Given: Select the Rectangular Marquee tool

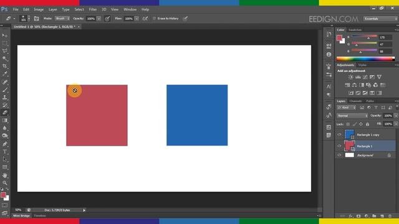Looking at the screenshot, I should [5, 43].
